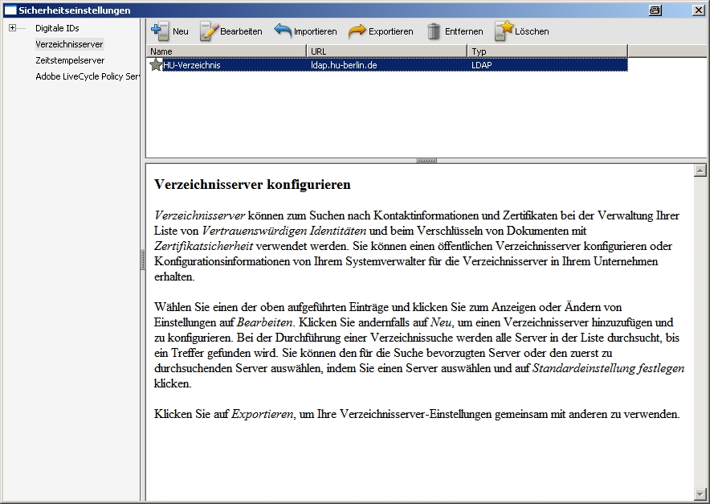Click the Typ column header

point(546,51)
